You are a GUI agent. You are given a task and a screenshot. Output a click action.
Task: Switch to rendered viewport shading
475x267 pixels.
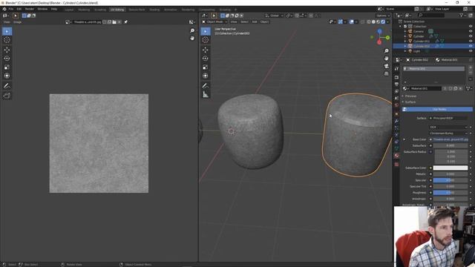383,22
